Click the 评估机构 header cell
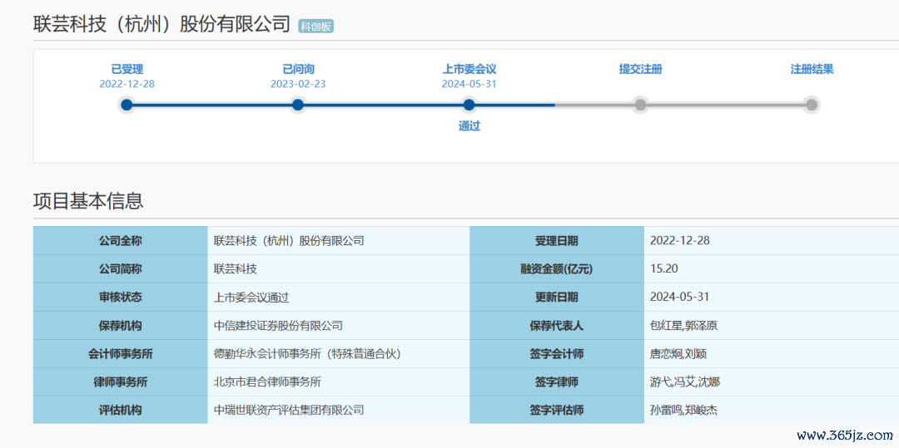This screenshot has height=448, width=899. [x=121, y=410]
